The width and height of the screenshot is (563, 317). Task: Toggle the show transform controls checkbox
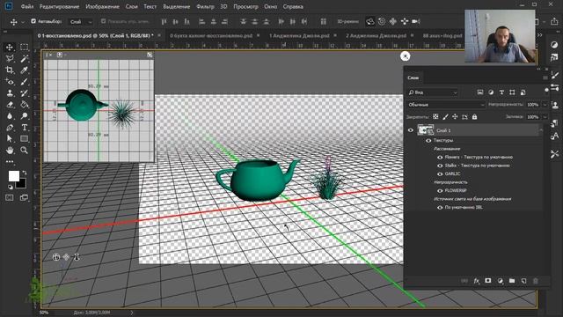pos(104,21)
